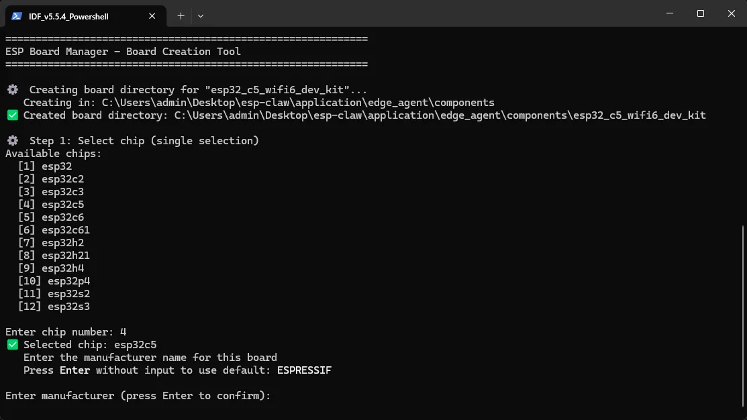Screen dimensions: 747x420
Task: Click the esp32 first chip option
Action: [x=45, y=166]
